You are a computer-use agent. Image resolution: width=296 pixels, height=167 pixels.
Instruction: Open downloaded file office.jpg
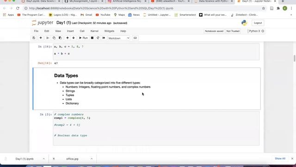pyautogui.click(x=72, y=159)
